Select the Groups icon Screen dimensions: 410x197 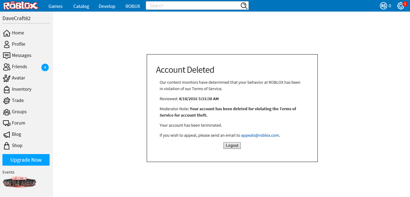coord(7,111)
